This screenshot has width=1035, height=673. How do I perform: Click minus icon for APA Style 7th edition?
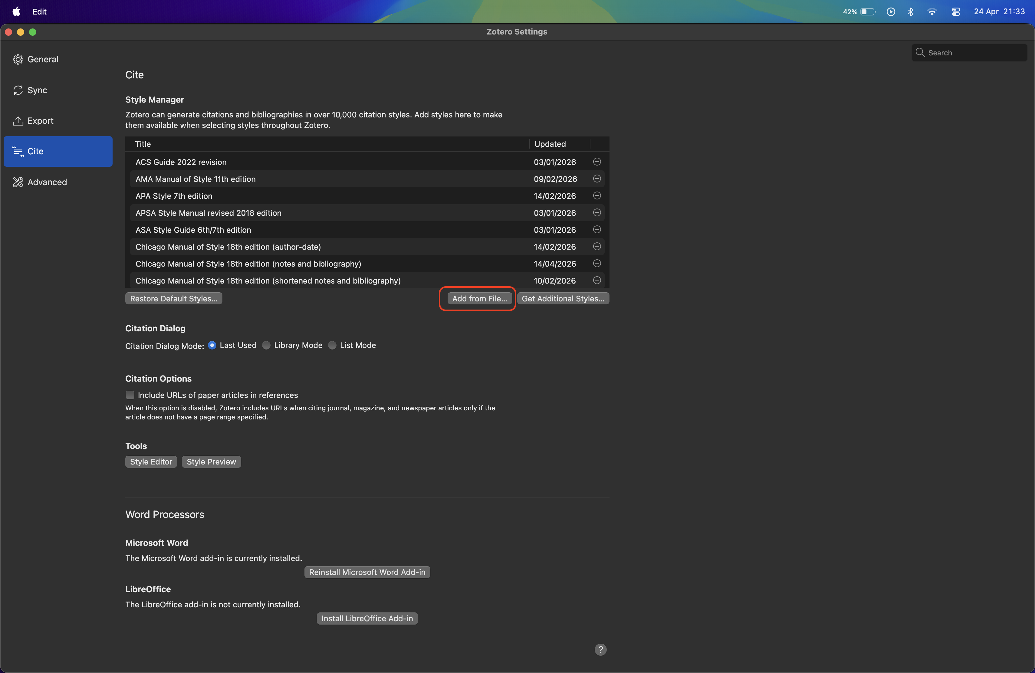pos(597,196)
